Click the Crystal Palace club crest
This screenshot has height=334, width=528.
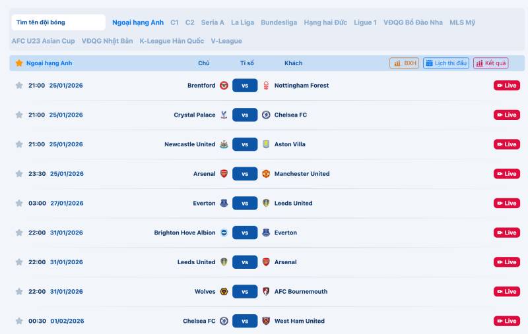(224, 115)
